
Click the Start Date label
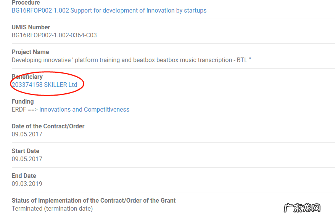tap(26, 151)
